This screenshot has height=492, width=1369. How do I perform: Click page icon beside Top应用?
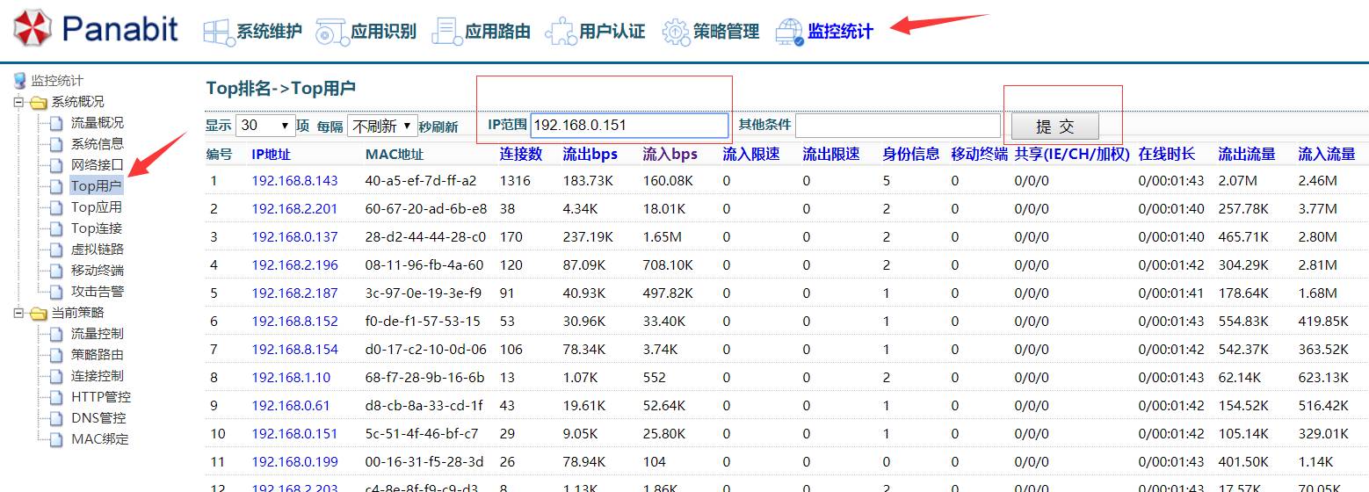coord(57,207)
